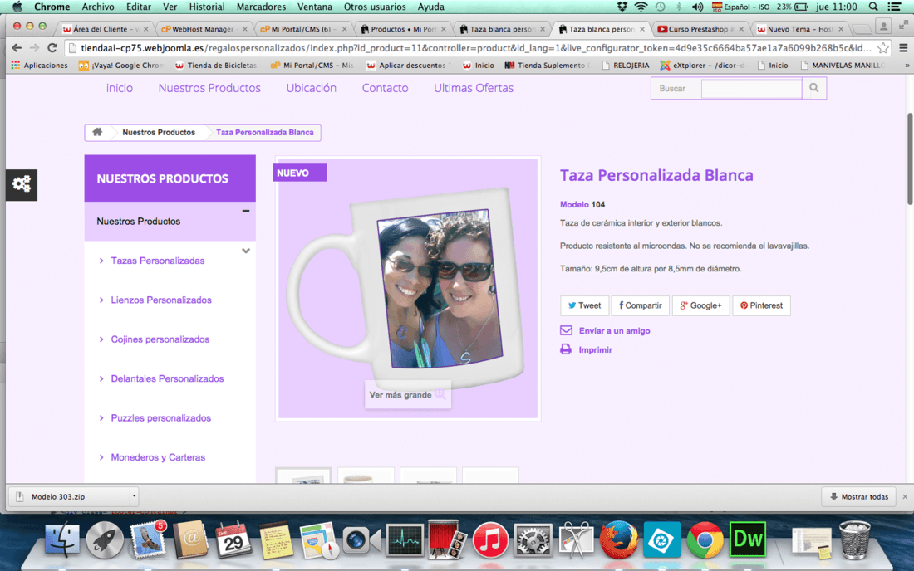The image size is (914, 571).
Task: Open Activity Monitor in the dock
Action: (x=405, y=541)
